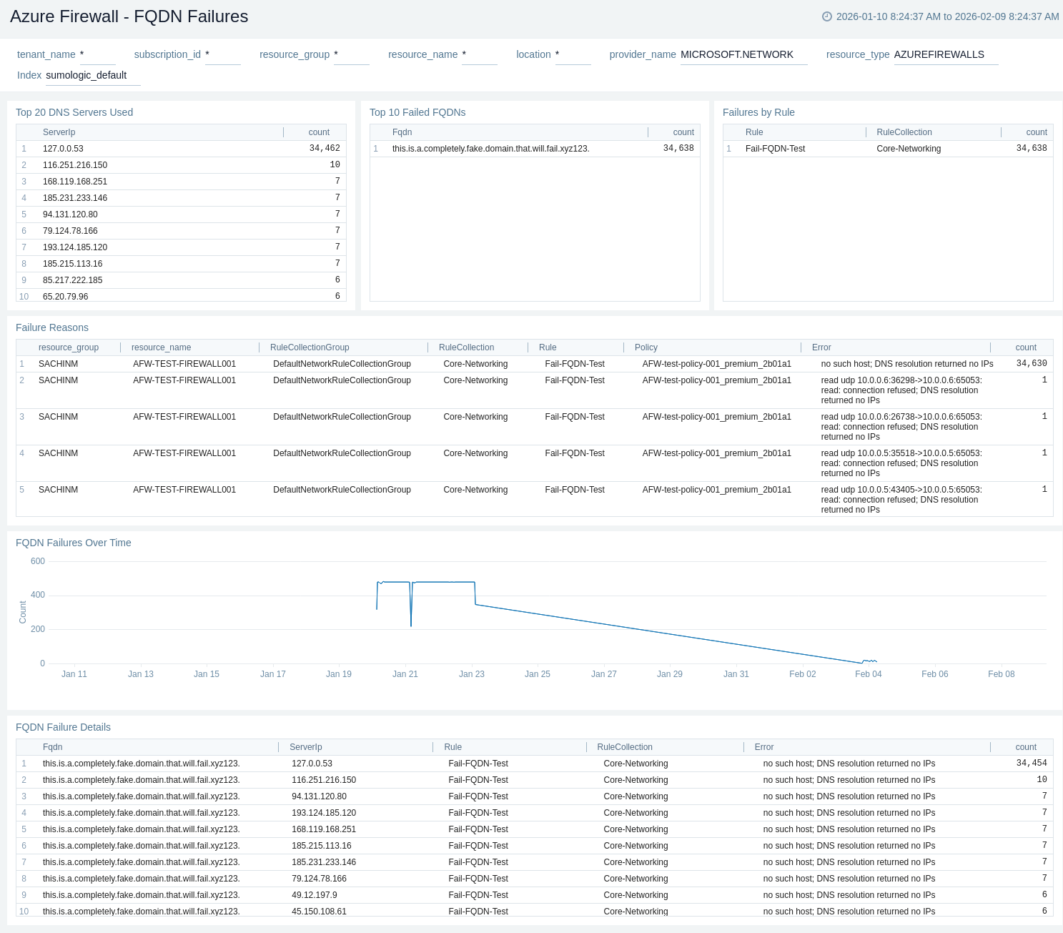This screenshot has width=1063, height=933.
Task: Open the Top 20 DNS Servers Used panel title
Action: pyautogui.click(x=74, y=112)
